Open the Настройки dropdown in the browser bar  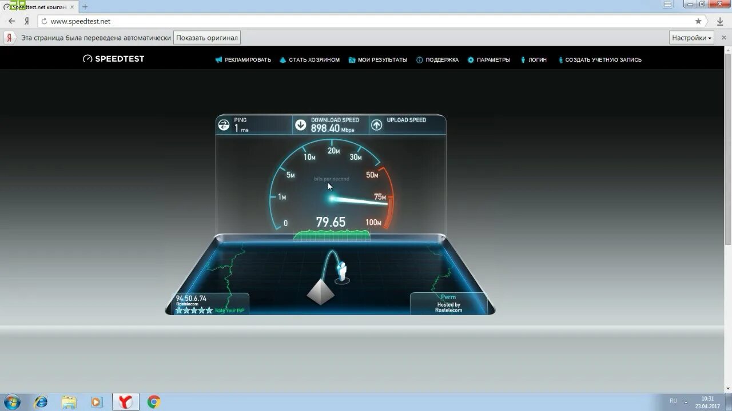pyautogui.click(x=691, y=37)
